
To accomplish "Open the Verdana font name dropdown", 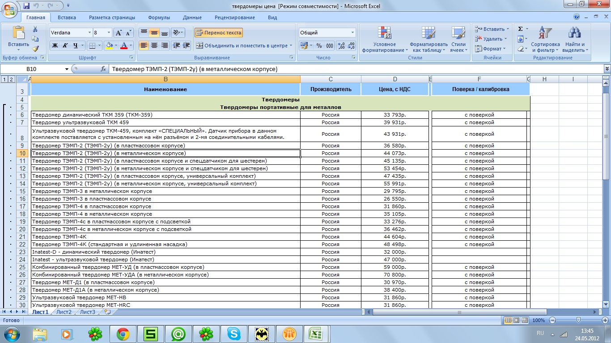I will [89, 33].
